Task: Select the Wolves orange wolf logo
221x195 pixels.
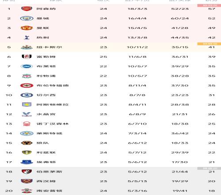Action: tap(27, 143)
